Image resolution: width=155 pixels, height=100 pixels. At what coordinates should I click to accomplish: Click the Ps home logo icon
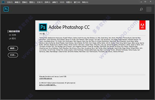[x=6, y=9]
